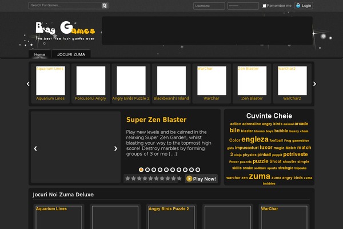The width and height of the screenshot is (343, 229).
Task: Open Aquarium Lines card under Jocuri Noi
Action: (x=59, y=217)
